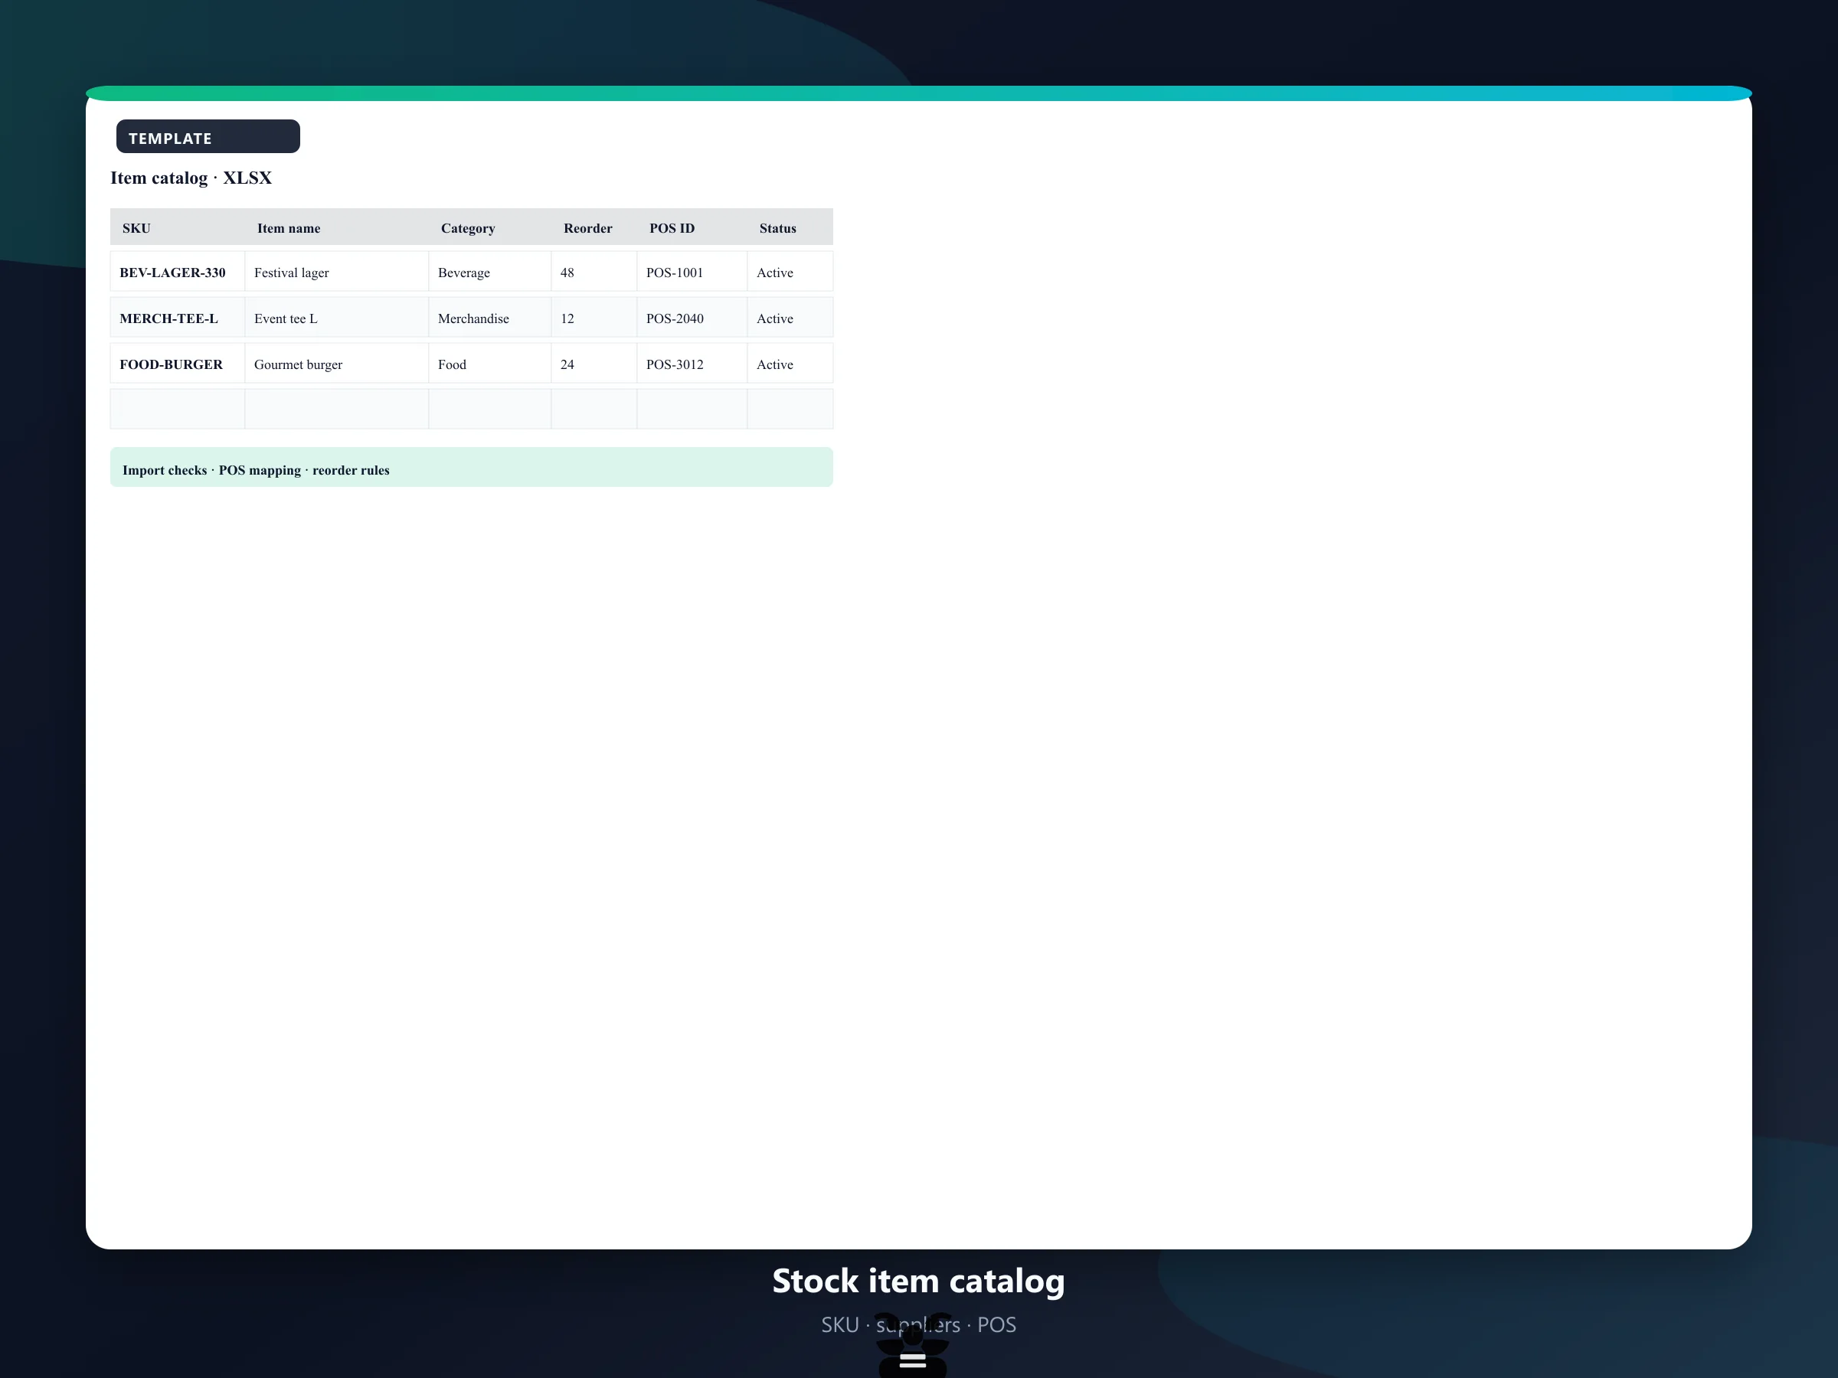Click the 'Import checks · POS mapping' note bar
1838x1378 pixels.
coord(472,468)
